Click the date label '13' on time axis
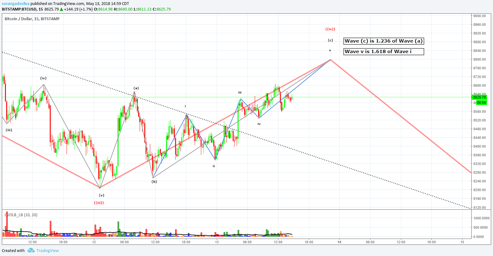Image resolution: width=493 pixels, height=256 pixels. [217, 242]
